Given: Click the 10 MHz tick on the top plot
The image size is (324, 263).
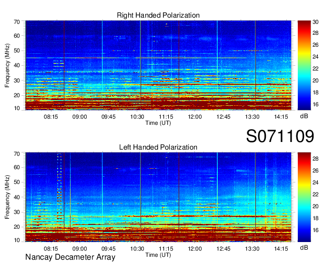Looking at the screenshot, I should [17, 108].
